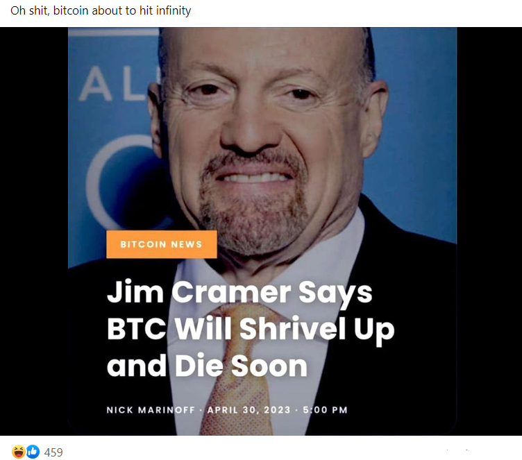The width and height of the screenshot is (522, 460).
Task: Click the word 'BTC' in the headline
Action: [x=137, y=329]
